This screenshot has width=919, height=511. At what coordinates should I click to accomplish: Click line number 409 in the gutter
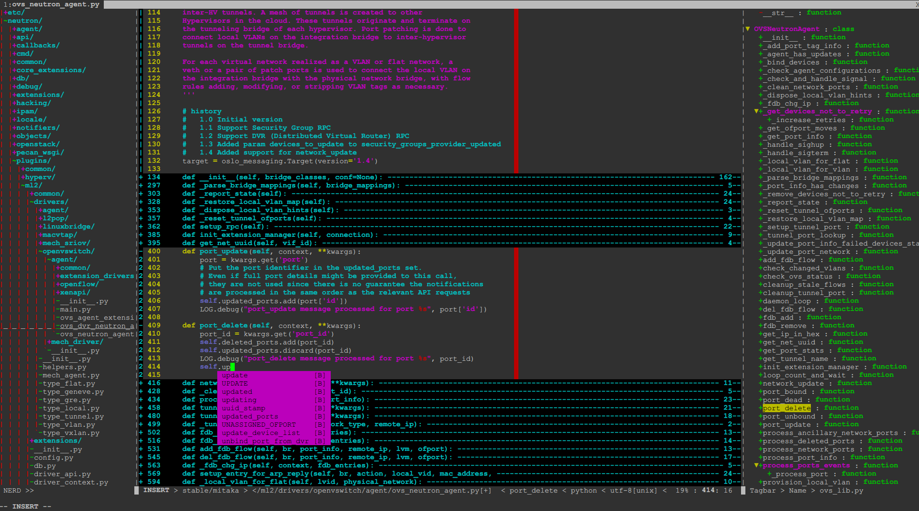[154, 325]
